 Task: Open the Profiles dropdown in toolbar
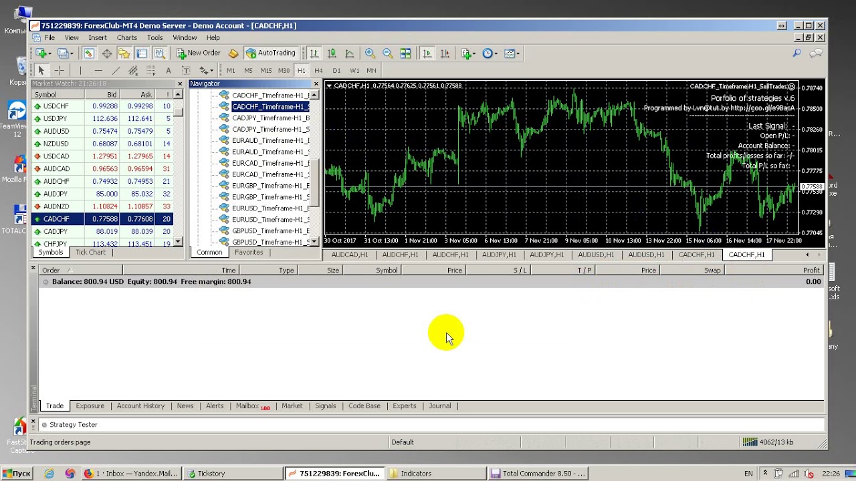[65, 53]
